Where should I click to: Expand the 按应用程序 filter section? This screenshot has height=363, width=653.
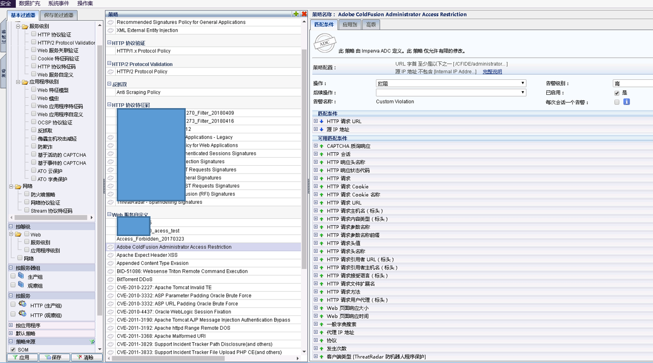11,325
